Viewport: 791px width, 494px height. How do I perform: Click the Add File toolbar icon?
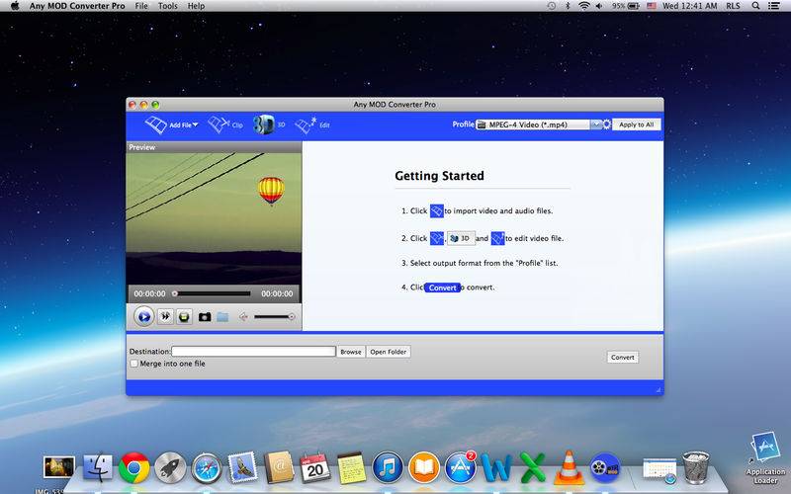156,124
